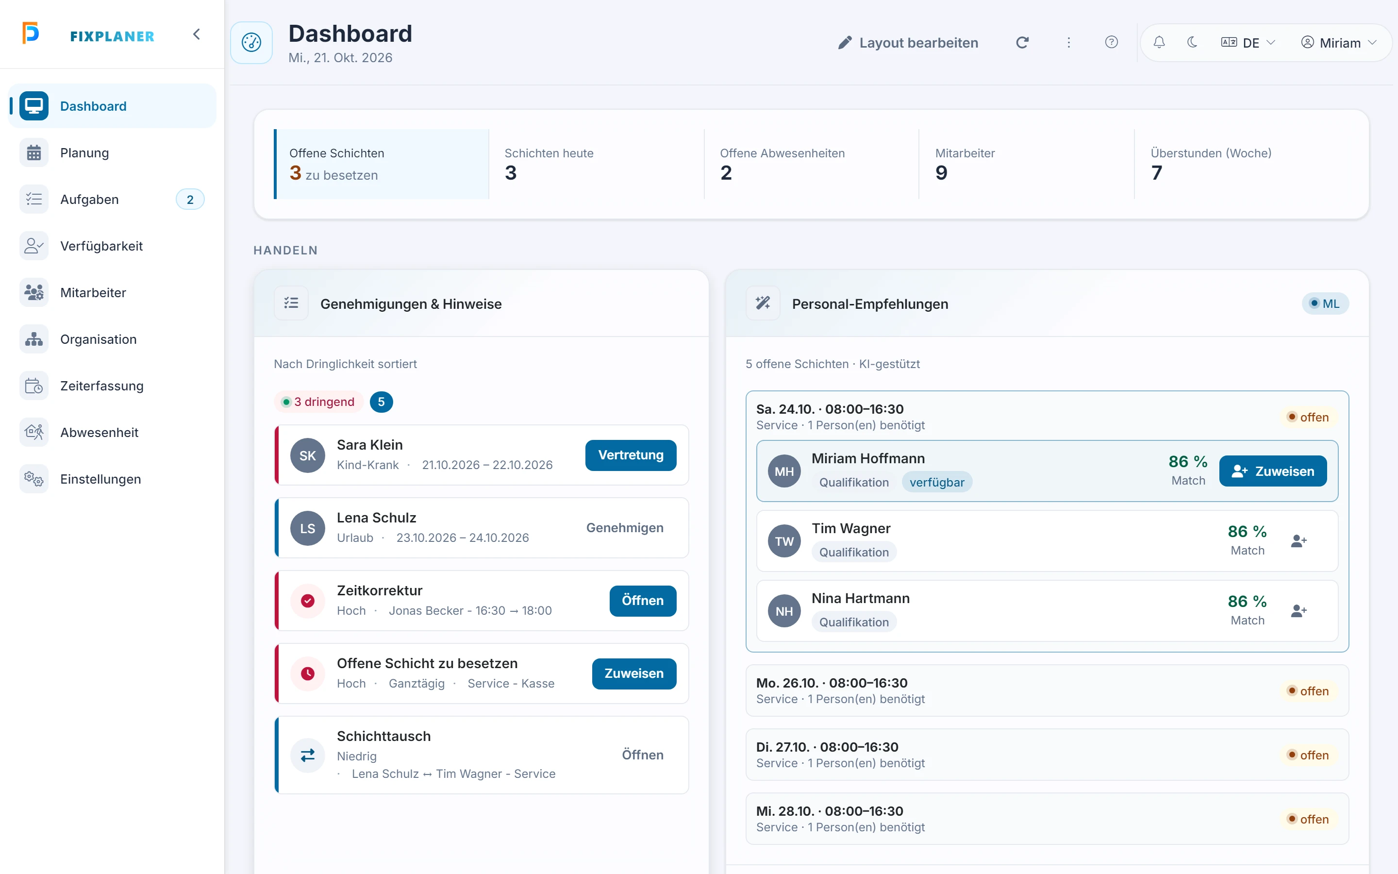Click the assign-person icon for Tim Wagner
Screen dimensions: 1398x874
click(x=1298, y=541)
